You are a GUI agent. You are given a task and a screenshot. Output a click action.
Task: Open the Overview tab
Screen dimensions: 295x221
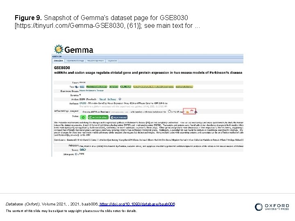[x=58, y=61]
